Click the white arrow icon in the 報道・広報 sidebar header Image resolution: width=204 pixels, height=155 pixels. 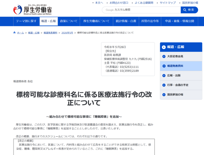[x=164, y=47]
